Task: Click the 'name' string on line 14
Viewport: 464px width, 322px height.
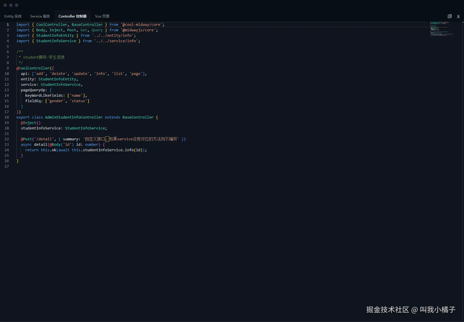Action: [76, 96]
